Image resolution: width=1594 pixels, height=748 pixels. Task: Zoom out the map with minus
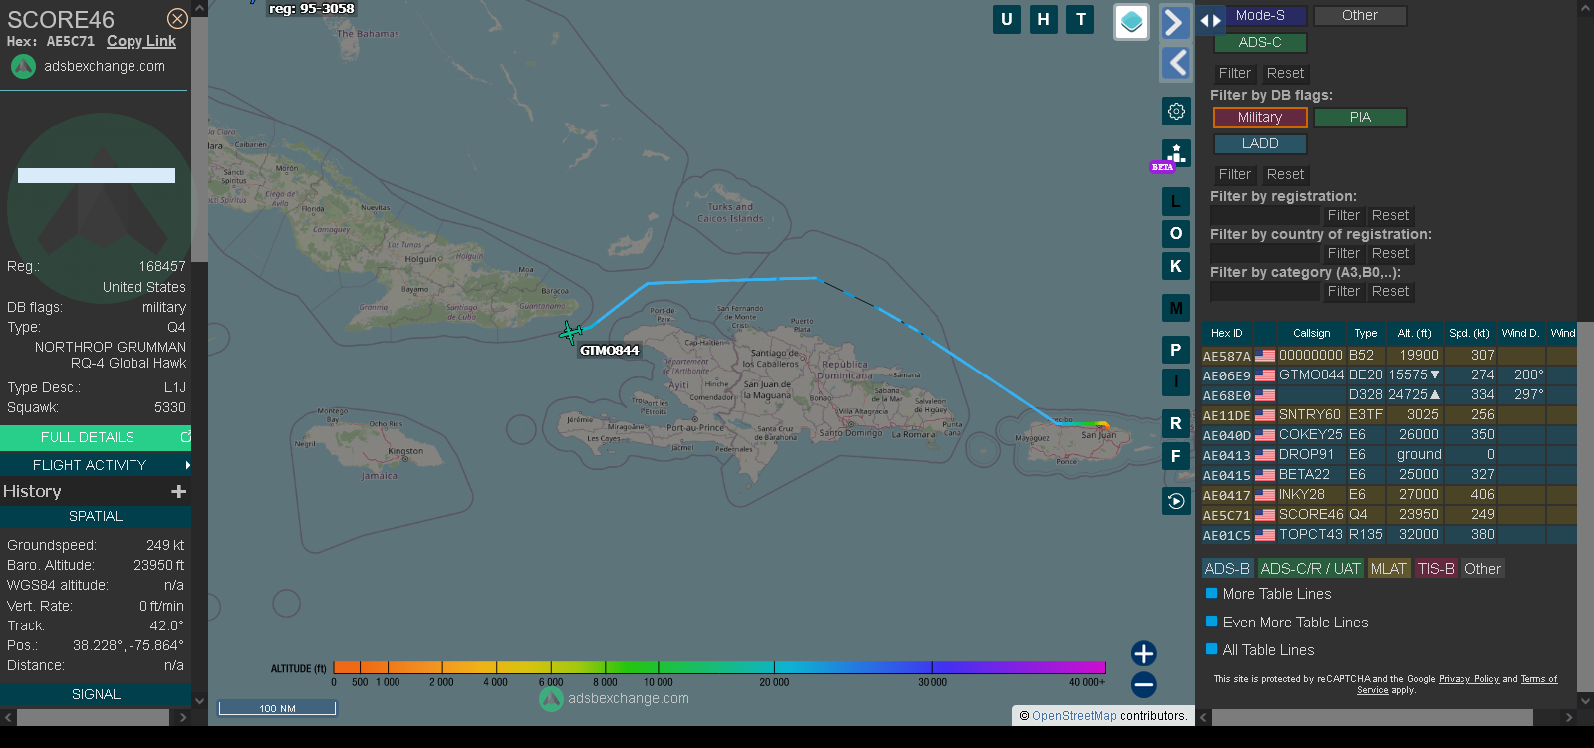[x=1144, y=684]
